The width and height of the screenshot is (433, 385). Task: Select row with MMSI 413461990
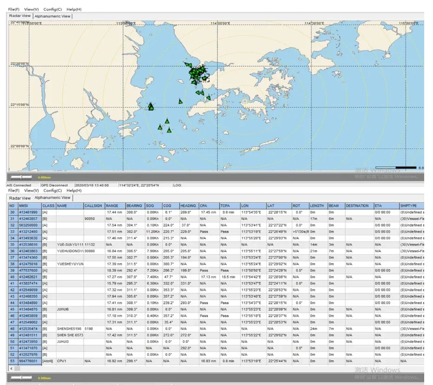click(x=216, y=212)
